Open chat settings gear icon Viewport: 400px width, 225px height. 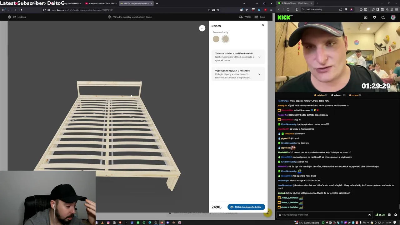[x=396, y=215]
